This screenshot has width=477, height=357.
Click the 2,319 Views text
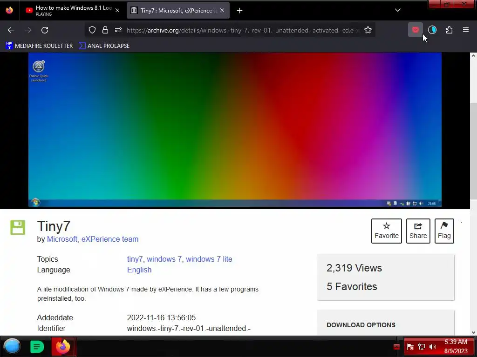tap(354, 268)
